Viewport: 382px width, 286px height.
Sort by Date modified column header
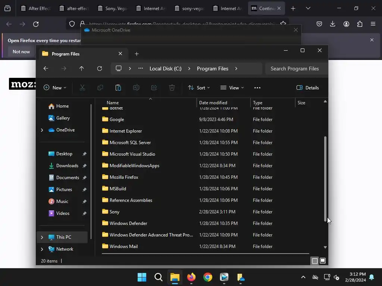(x=213, y=103)
